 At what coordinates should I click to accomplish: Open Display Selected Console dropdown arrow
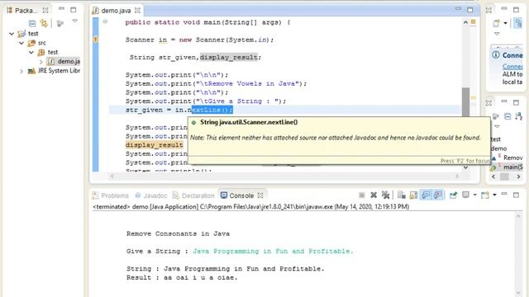[474, 195]
